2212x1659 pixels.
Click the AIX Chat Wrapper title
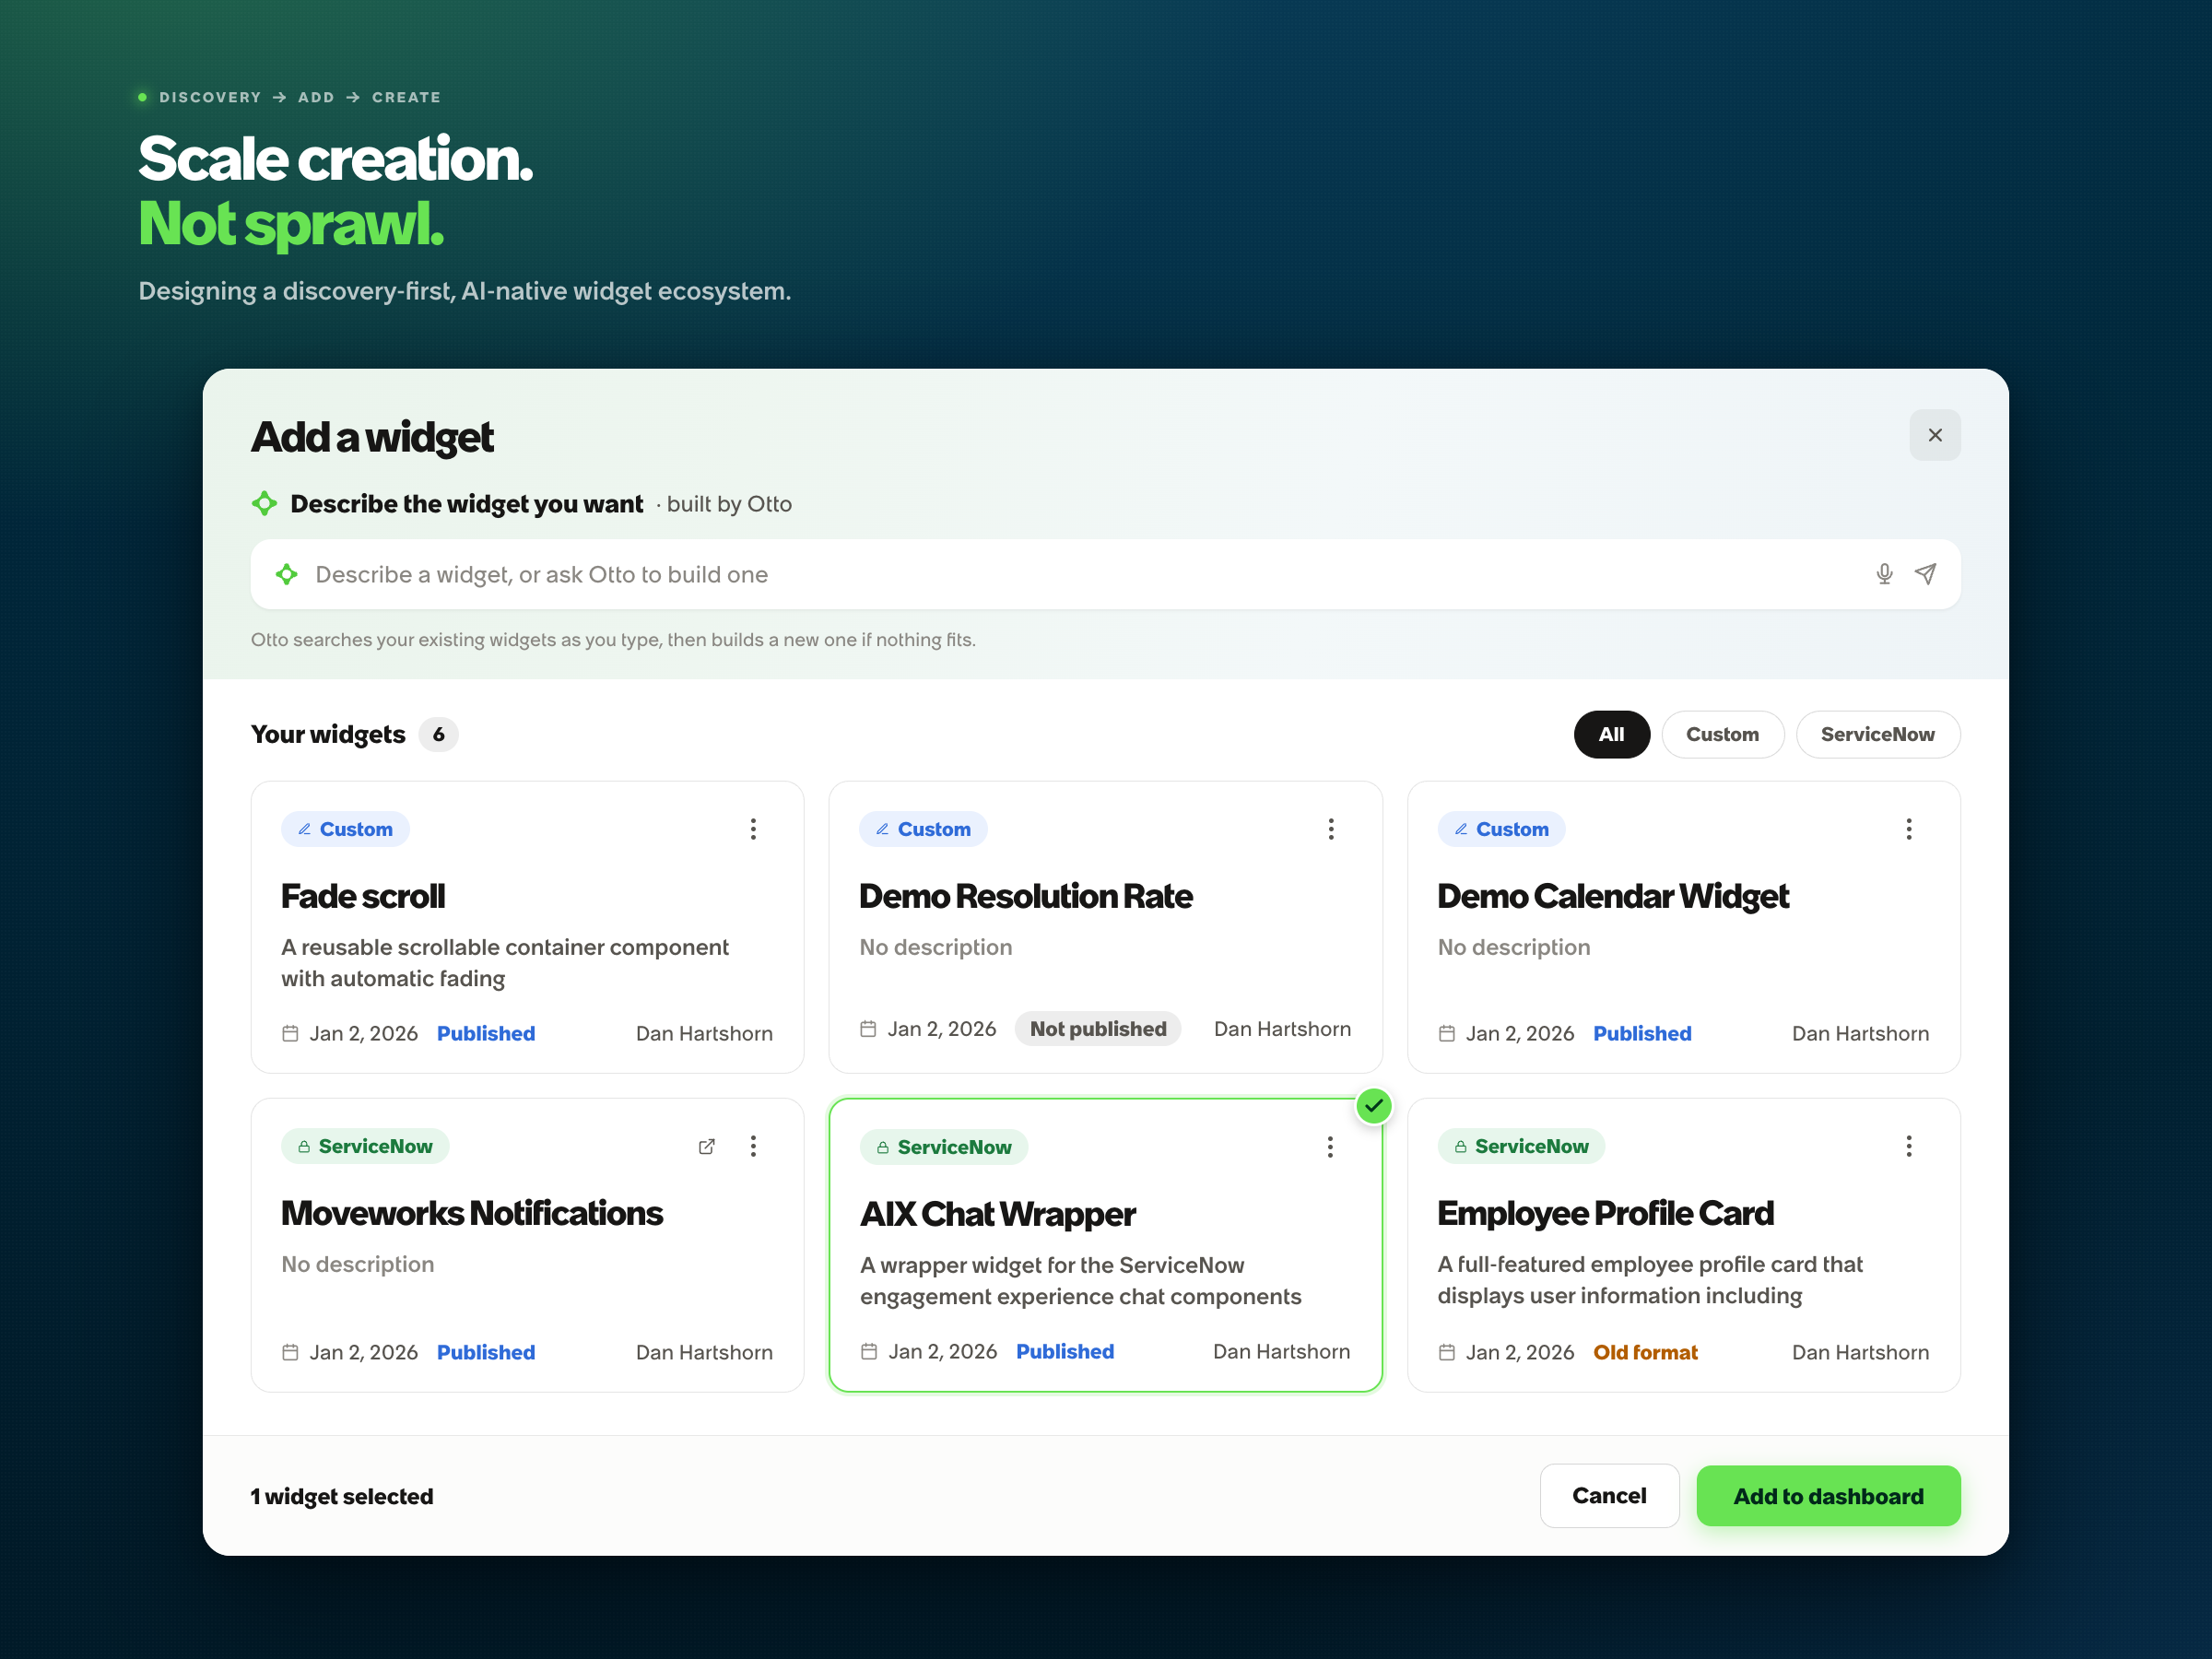coord(997,1214)
